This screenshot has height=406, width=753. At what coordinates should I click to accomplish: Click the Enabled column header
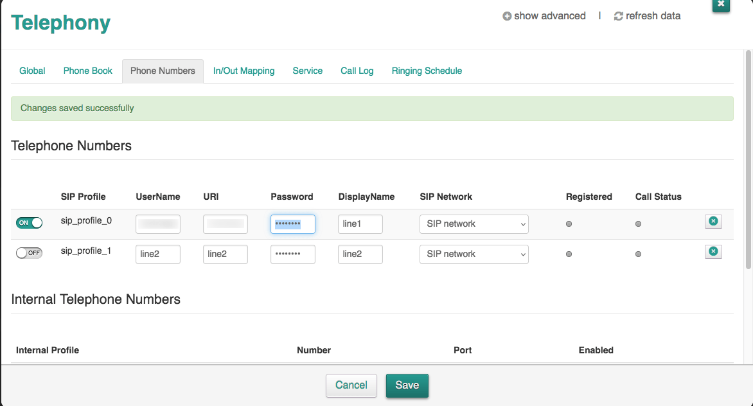[596, 350]
